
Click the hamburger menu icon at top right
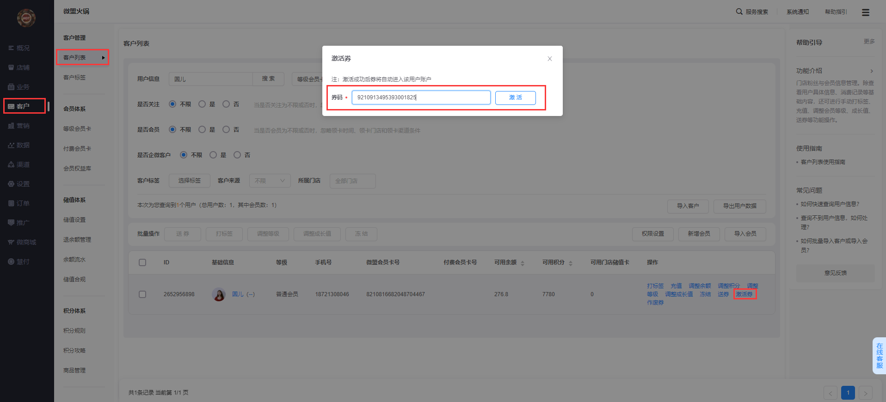[x=865, y=12]
